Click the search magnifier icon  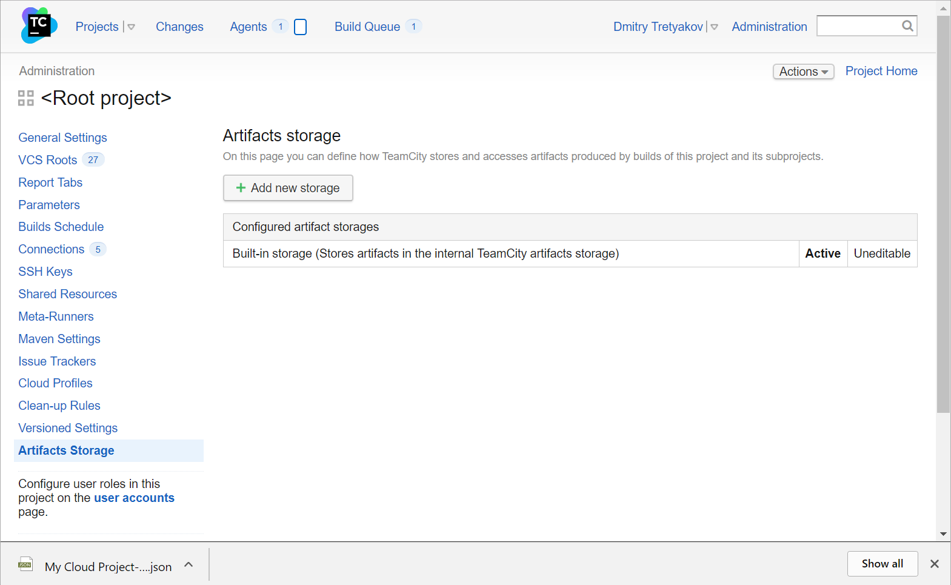(907, 25)
